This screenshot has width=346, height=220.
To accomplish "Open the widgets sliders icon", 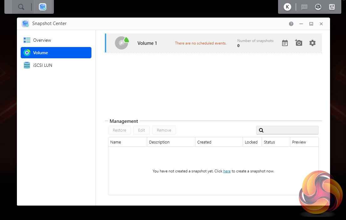I will 332,7.
